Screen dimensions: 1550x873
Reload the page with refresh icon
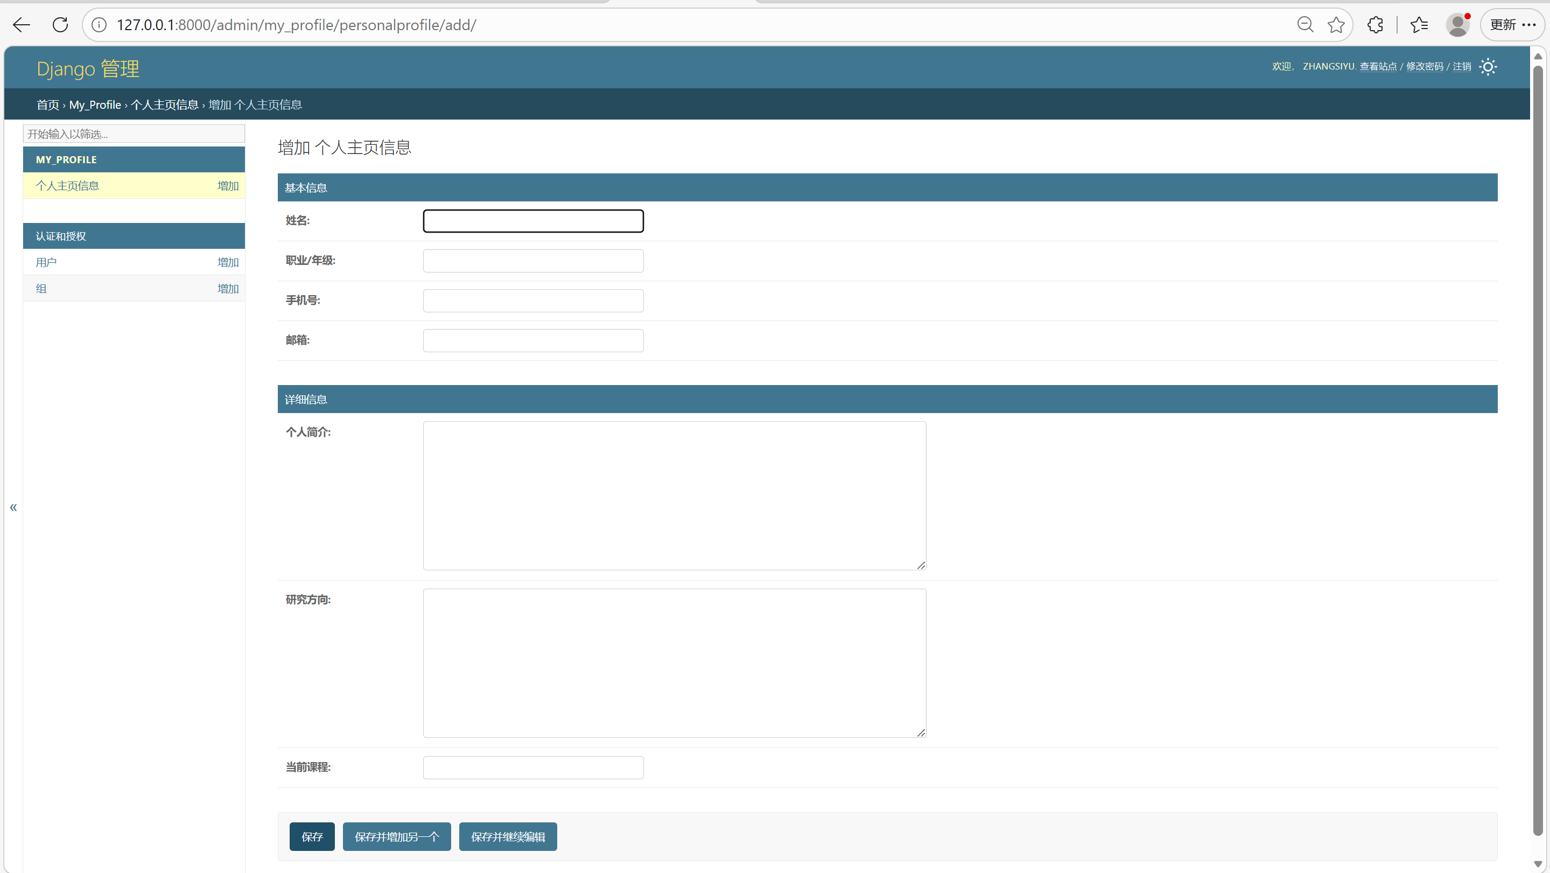(60, 25)
